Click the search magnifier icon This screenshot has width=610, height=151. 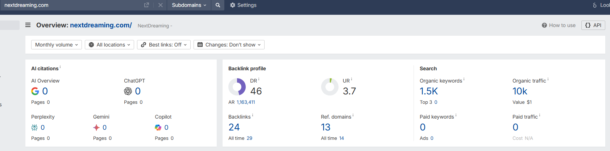coord(218,5)
